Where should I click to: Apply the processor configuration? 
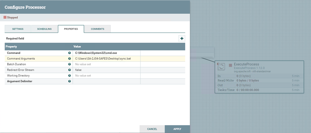tap(177, 129)
